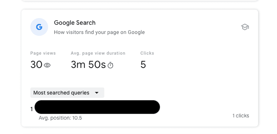Screen dimensions: 277x134
Task: Click the card edge above Google Search
Action: pos(140,10)
